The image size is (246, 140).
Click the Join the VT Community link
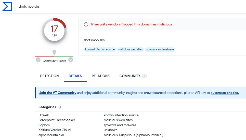[58, 93]
